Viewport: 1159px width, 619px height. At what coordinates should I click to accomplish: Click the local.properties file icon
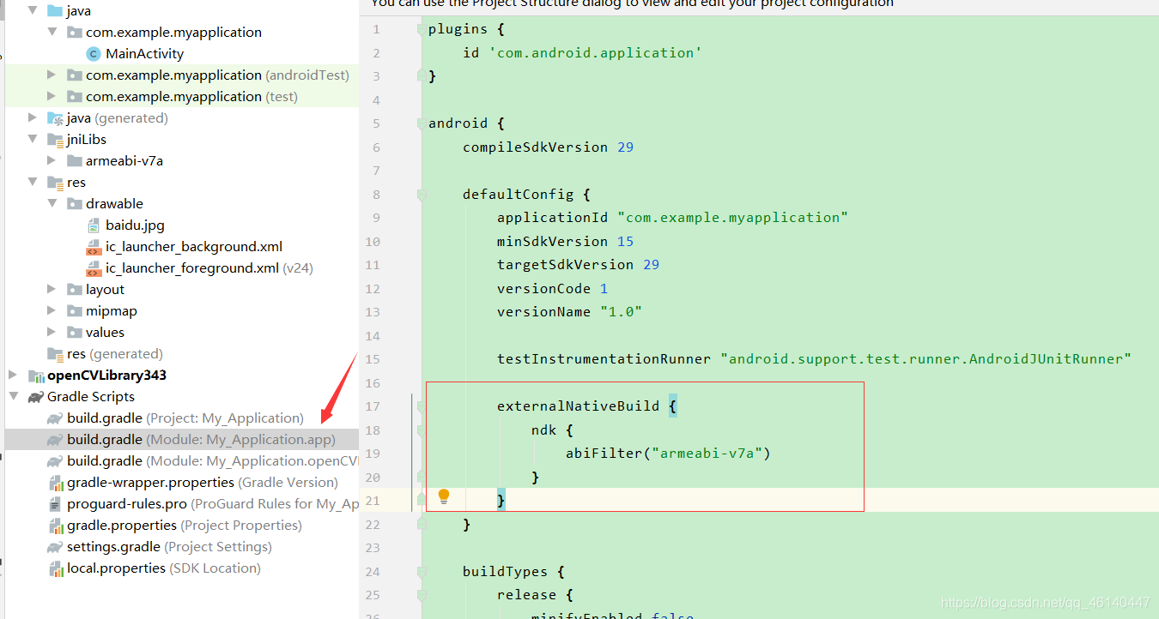pyautogui.click(x=56, y=568)
